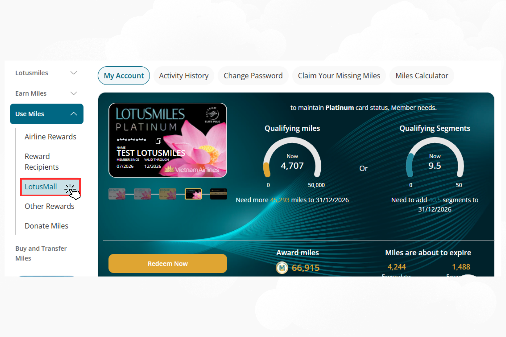
Task: Expand the Earn Miles chevron
Action: point(74,93)
